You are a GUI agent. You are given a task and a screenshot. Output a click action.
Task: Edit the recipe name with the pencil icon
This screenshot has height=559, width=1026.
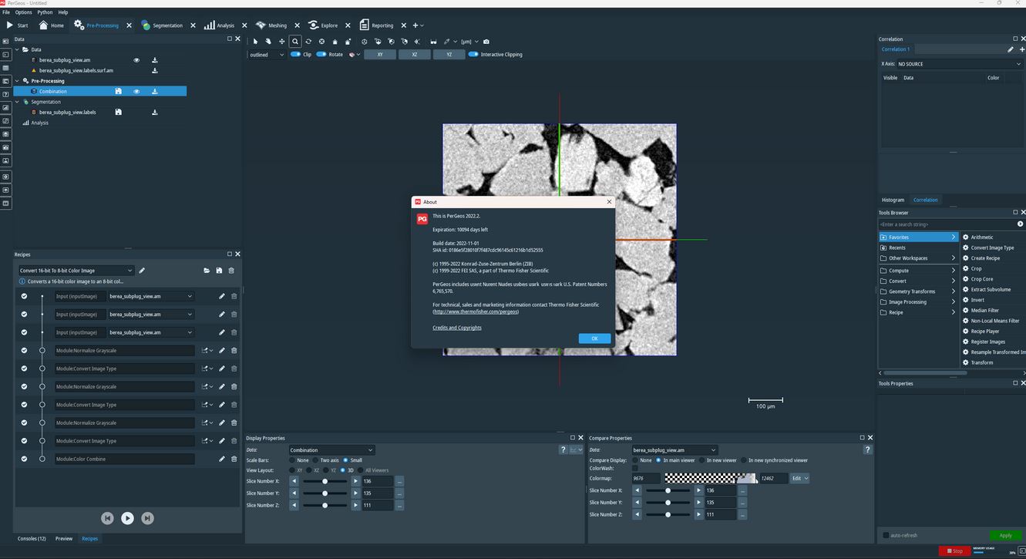tap(142, 271)
